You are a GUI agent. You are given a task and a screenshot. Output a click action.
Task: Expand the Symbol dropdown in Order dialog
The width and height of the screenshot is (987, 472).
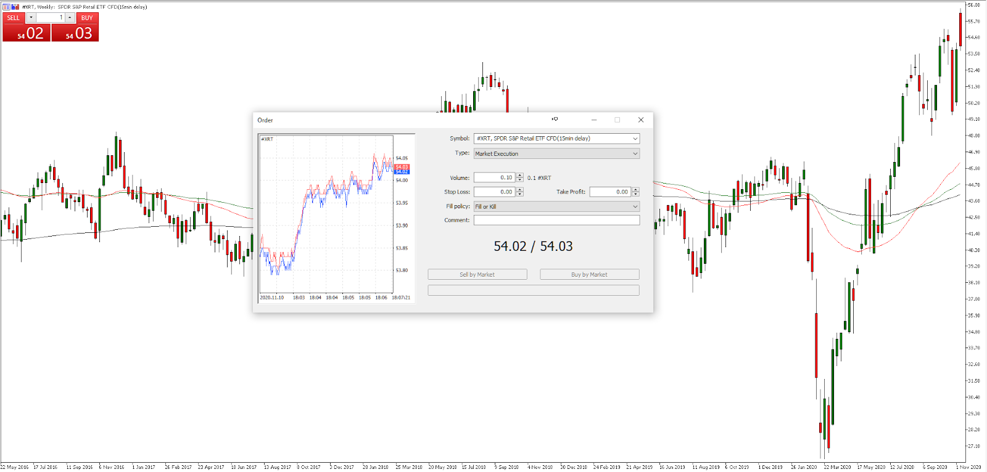(x=635, y=139)
